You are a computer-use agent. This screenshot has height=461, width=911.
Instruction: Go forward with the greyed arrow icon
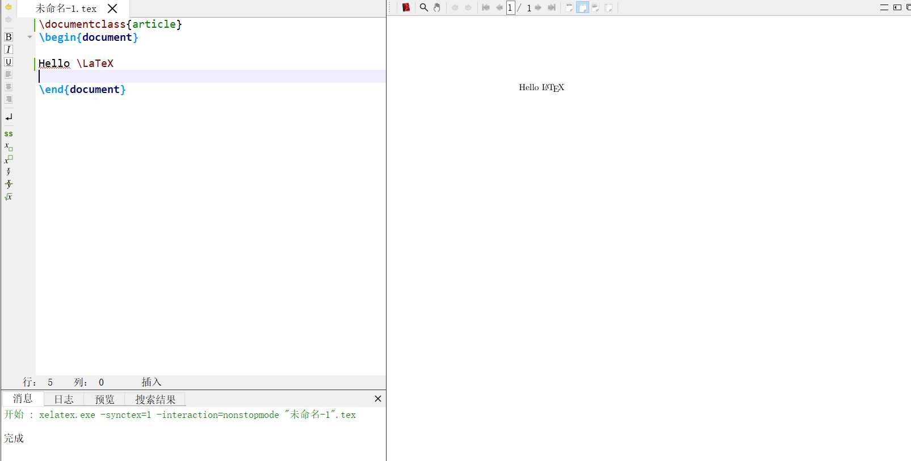tap(9, 19)
